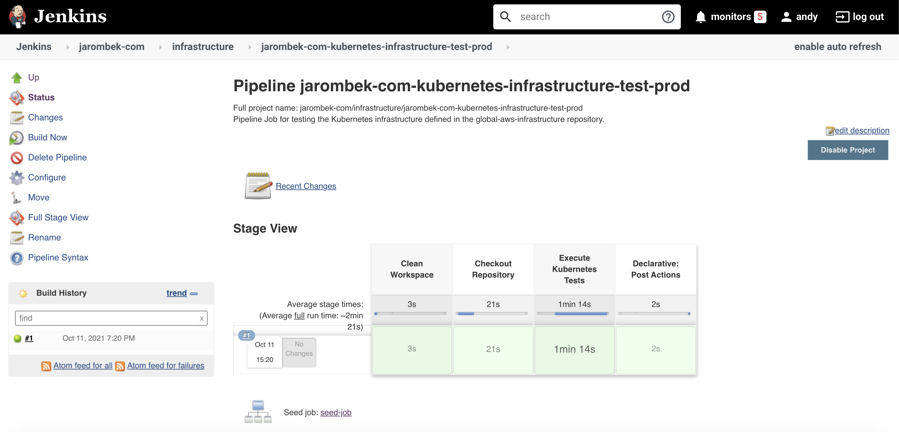Image resolution: width=899 pixels, height=432 pixels.
Task: Click the Atom feed for all RSS icon
Action: coord(46,366)
